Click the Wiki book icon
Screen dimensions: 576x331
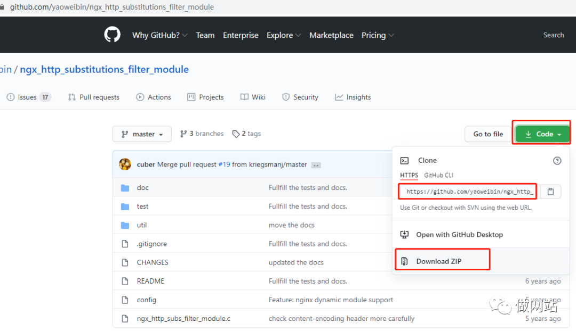[x=243, y=97]
